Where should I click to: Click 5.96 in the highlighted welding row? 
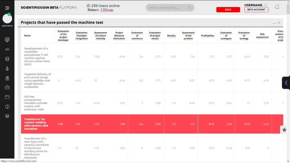[60, 124]
